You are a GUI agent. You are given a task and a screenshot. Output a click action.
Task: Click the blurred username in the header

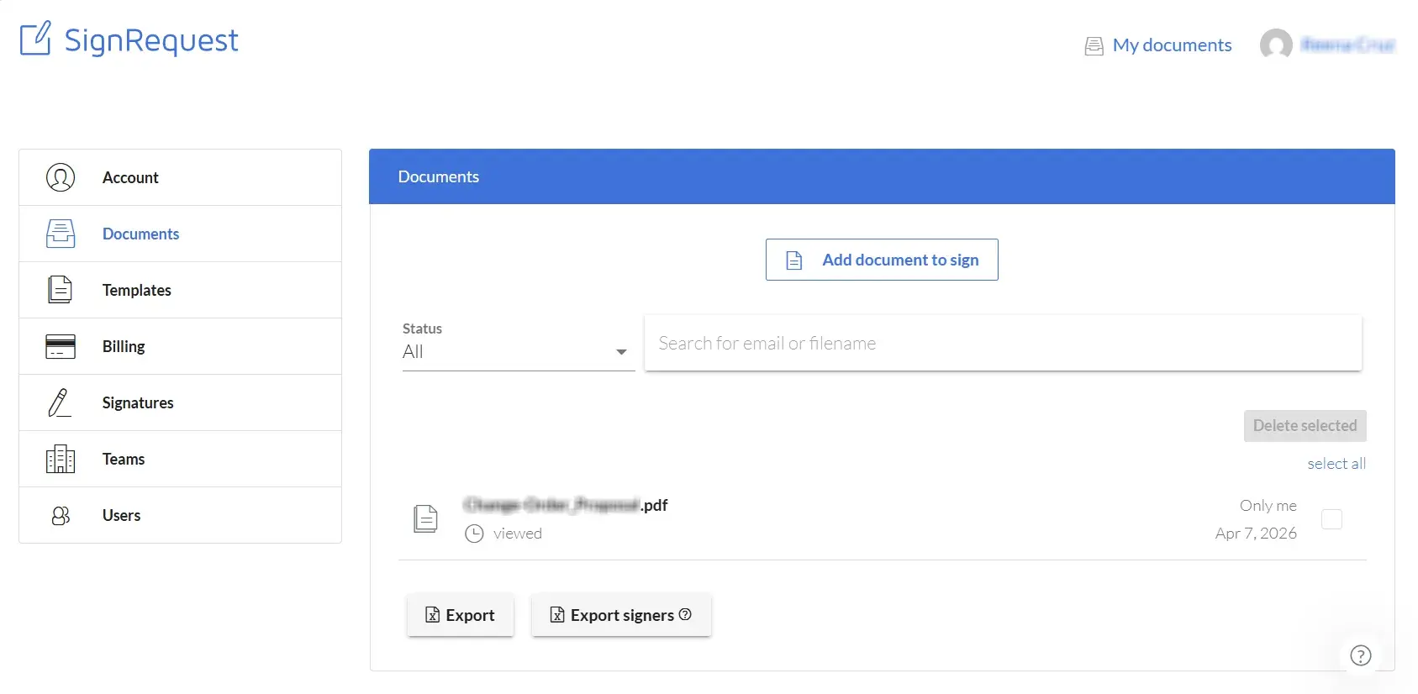click(1348, 45)
